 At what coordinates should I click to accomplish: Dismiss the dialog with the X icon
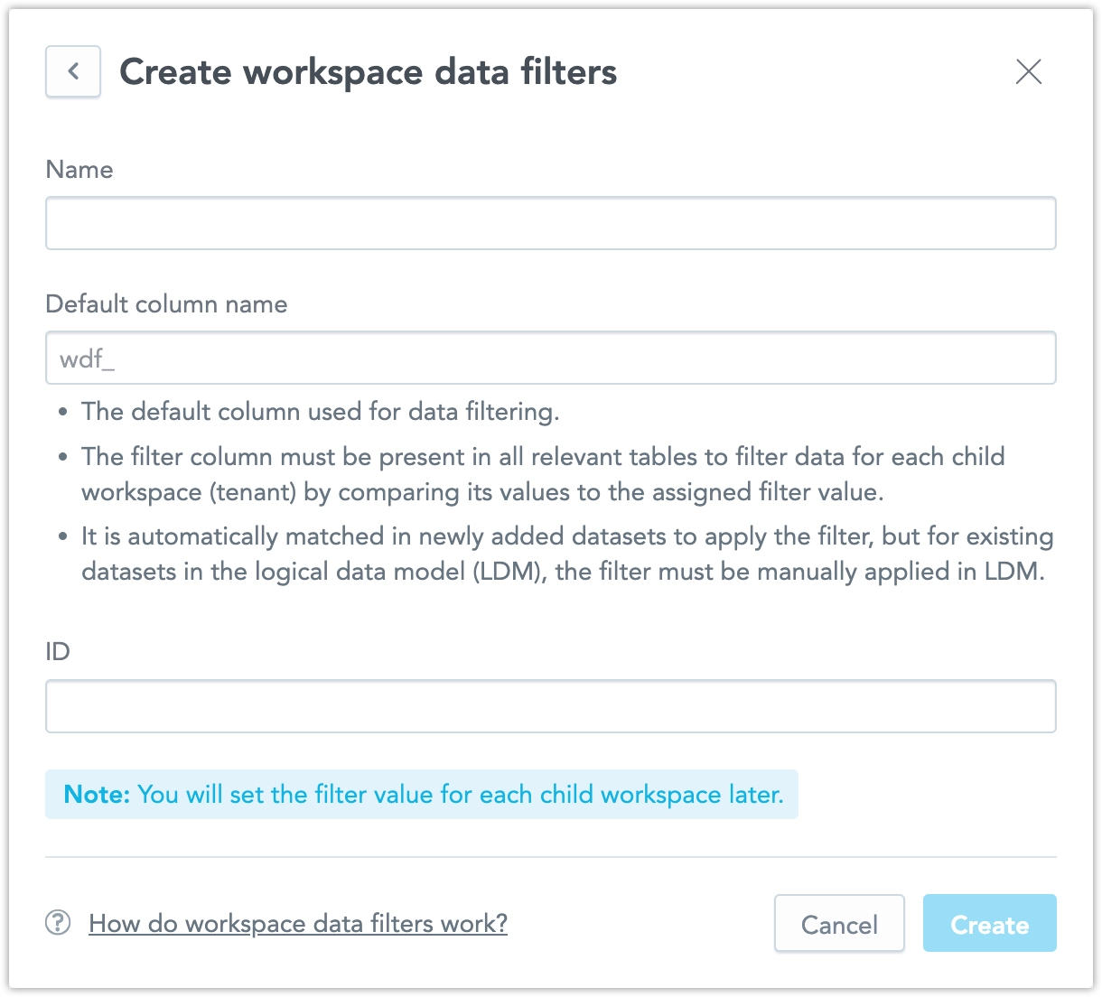pos(1028,71)
